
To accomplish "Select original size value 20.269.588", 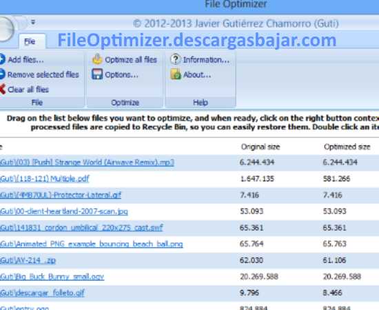I will tap(259, 276).
